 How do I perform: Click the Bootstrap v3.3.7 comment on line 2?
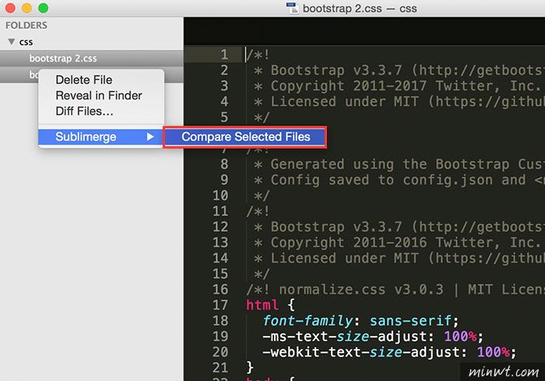tap(399, 71)
